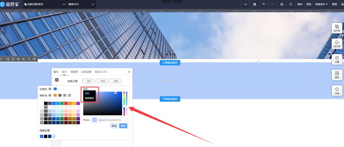Redo the last undone action

coord(273,4)
